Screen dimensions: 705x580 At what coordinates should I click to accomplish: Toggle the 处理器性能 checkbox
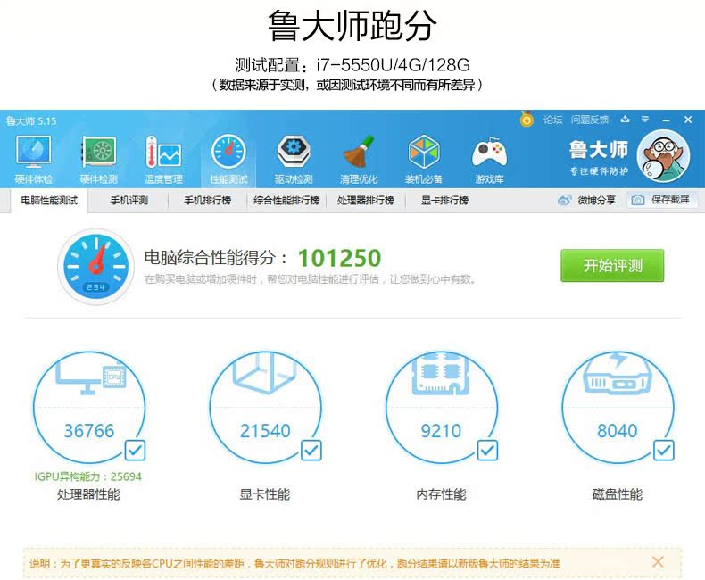point(135,450)
